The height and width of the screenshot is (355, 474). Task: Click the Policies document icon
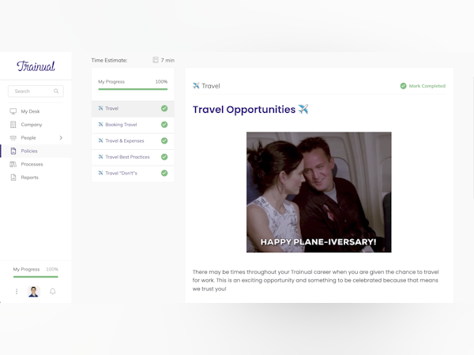click(13, 151)
